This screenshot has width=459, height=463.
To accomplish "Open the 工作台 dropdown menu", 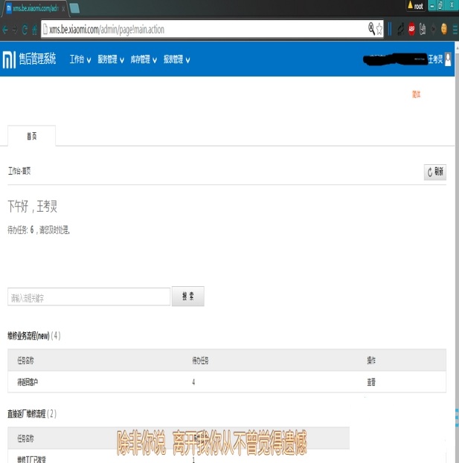I will pyautogui.click(x=80, y=59).
